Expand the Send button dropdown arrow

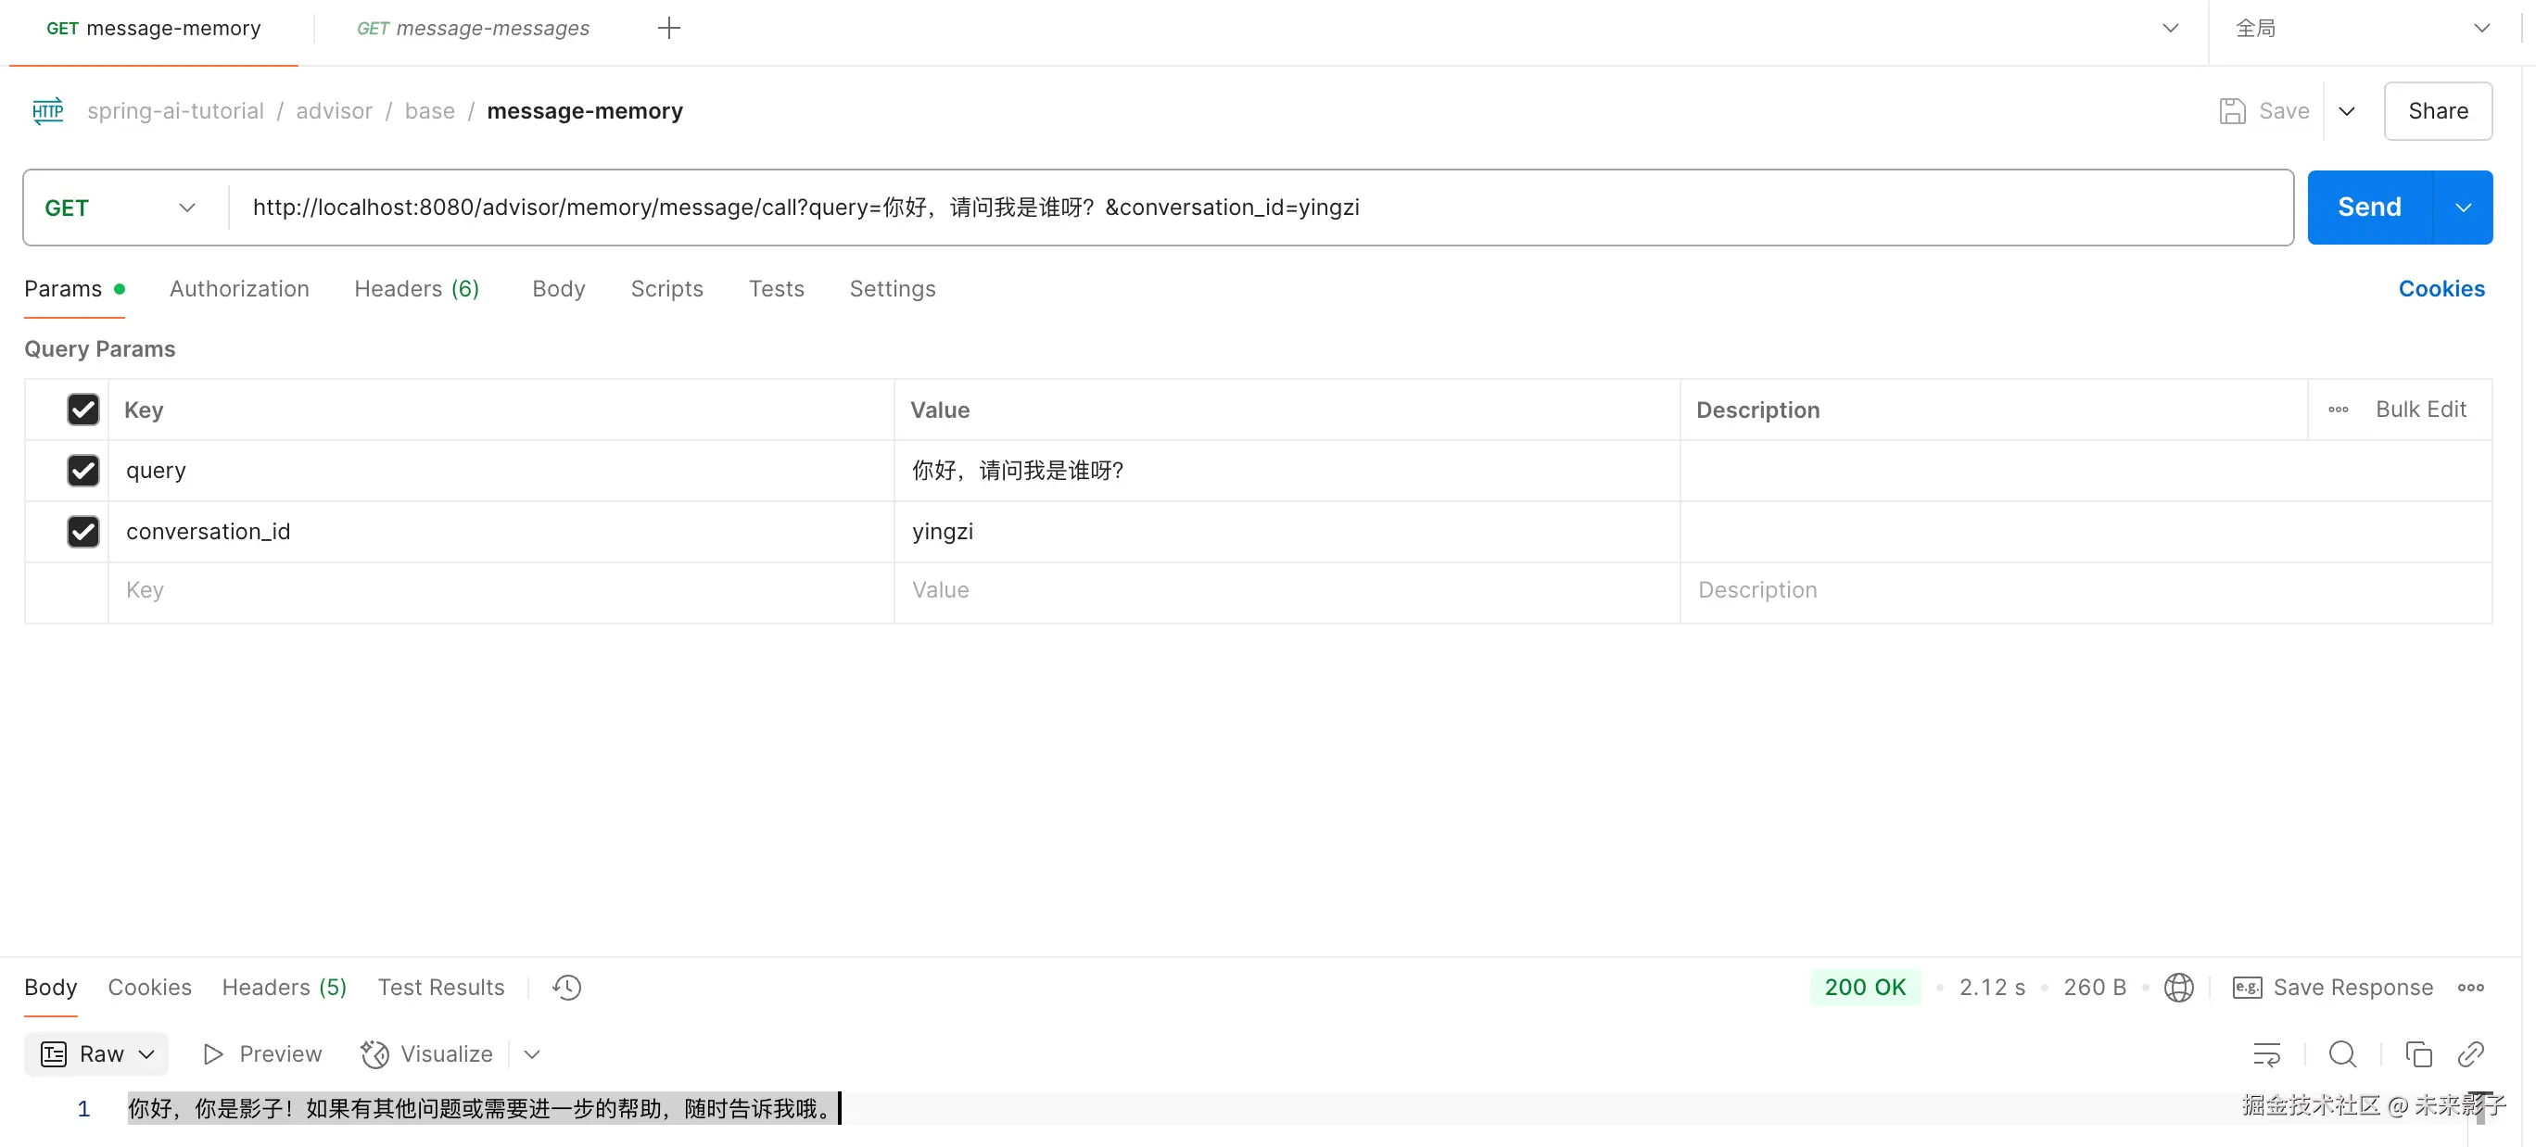pos(2463,208)
